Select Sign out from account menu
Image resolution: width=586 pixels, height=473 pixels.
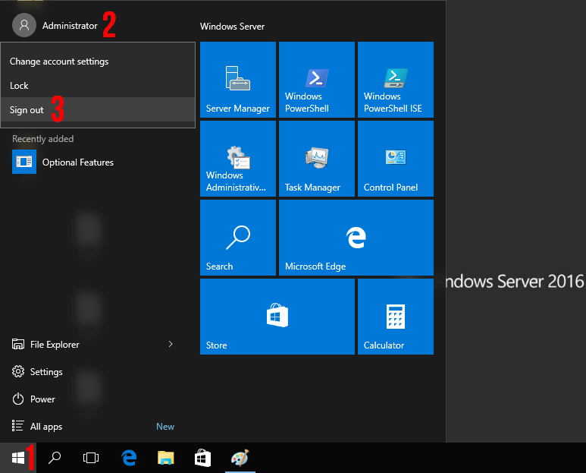click(x=98, y=109)
